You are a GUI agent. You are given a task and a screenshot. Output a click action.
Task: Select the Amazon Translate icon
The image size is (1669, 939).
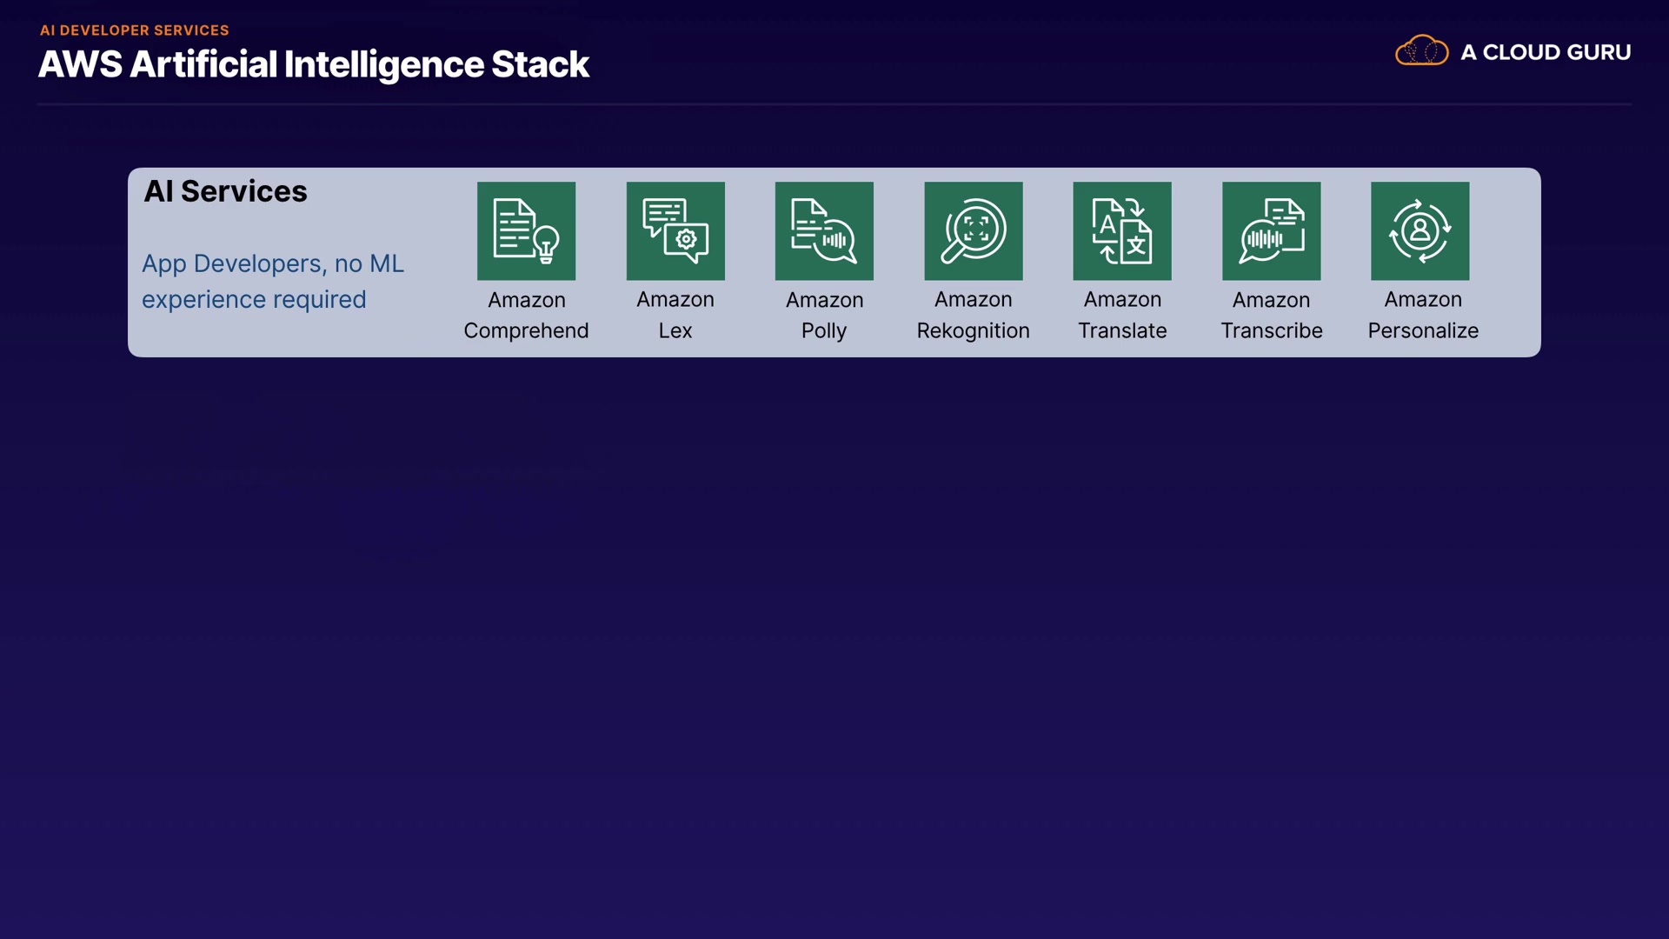point(1122,230)
